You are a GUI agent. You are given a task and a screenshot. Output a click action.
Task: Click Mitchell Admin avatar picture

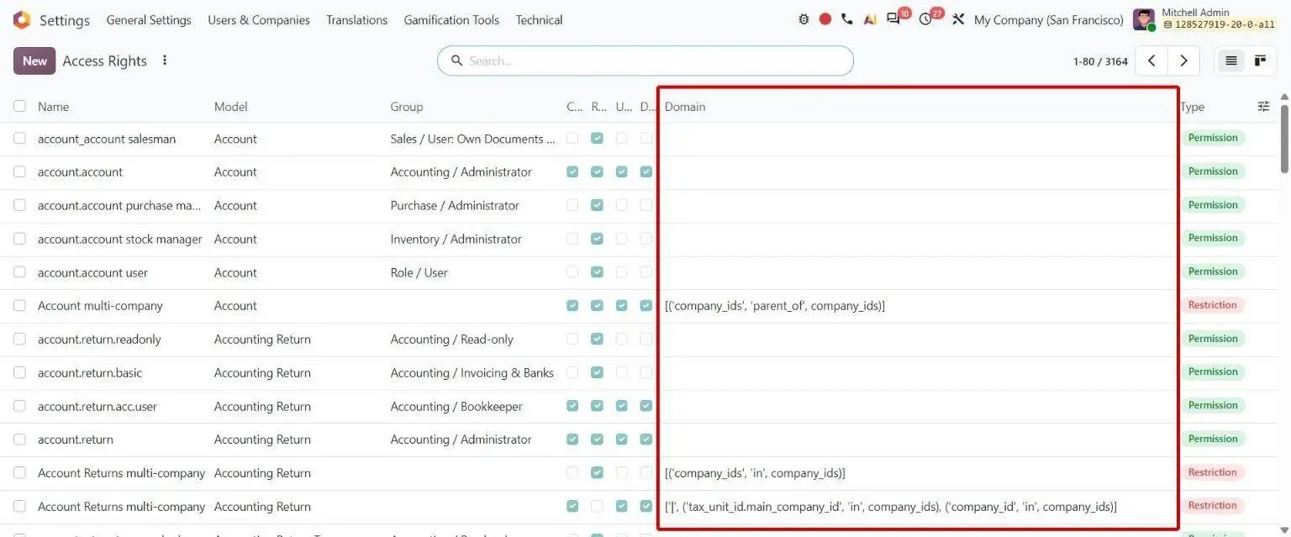tap(1144, 19)
